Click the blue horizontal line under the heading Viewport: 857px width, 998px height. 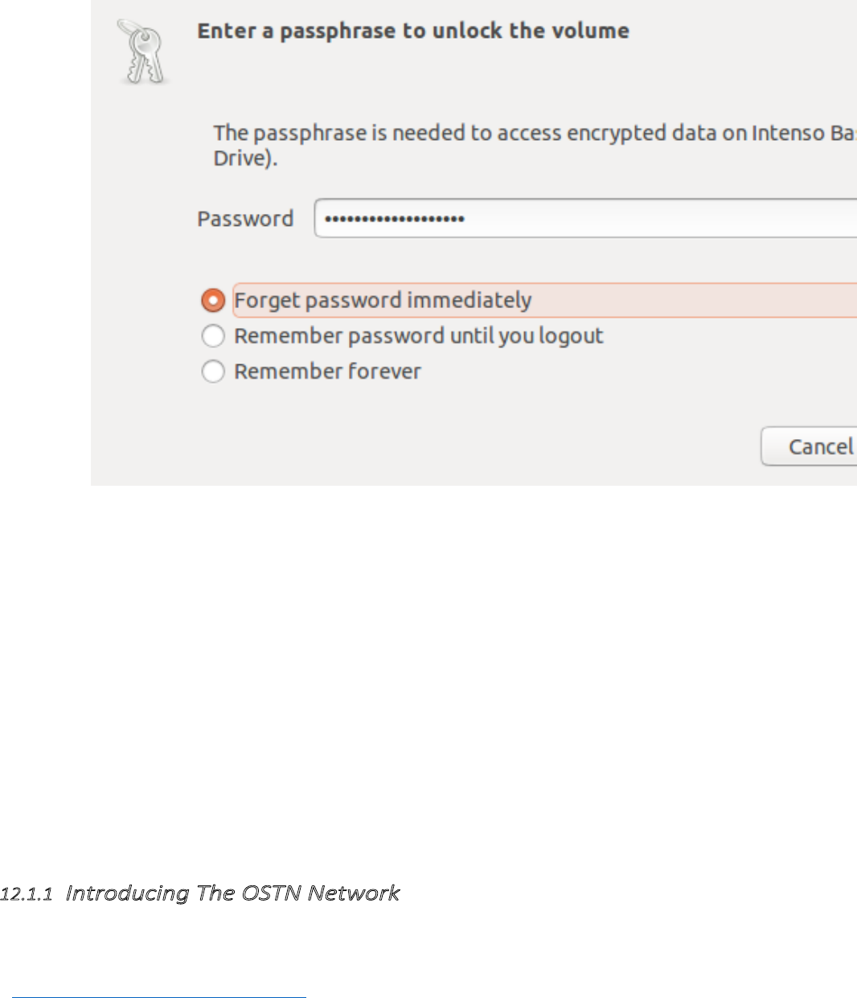pyautogui.click(x=159, y=996)
